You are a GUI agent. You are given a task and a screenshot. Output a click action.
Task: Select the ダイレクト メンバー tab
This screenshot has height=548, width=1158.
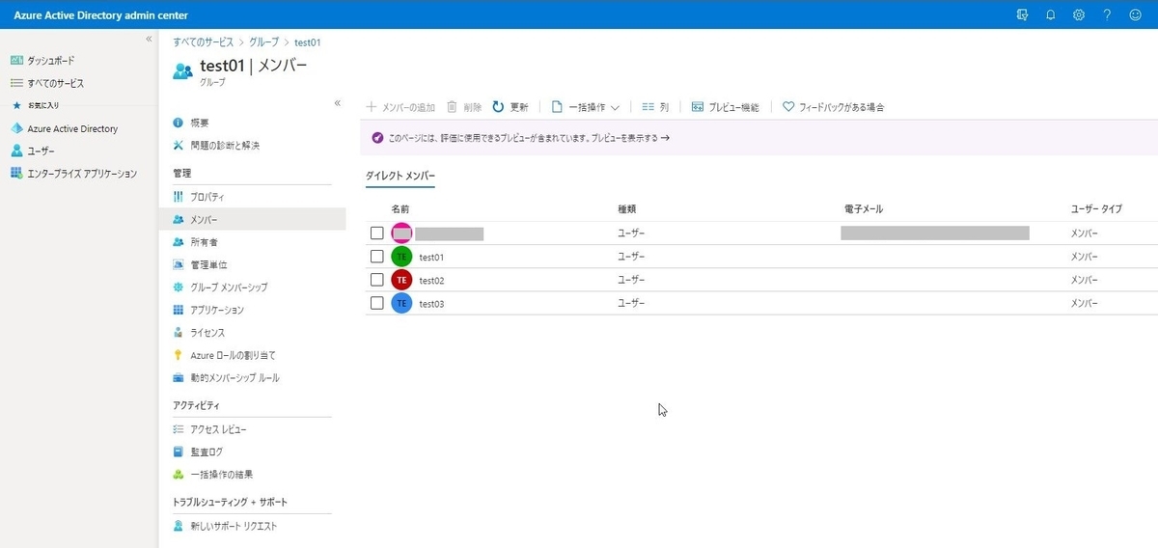pos(400,177)
